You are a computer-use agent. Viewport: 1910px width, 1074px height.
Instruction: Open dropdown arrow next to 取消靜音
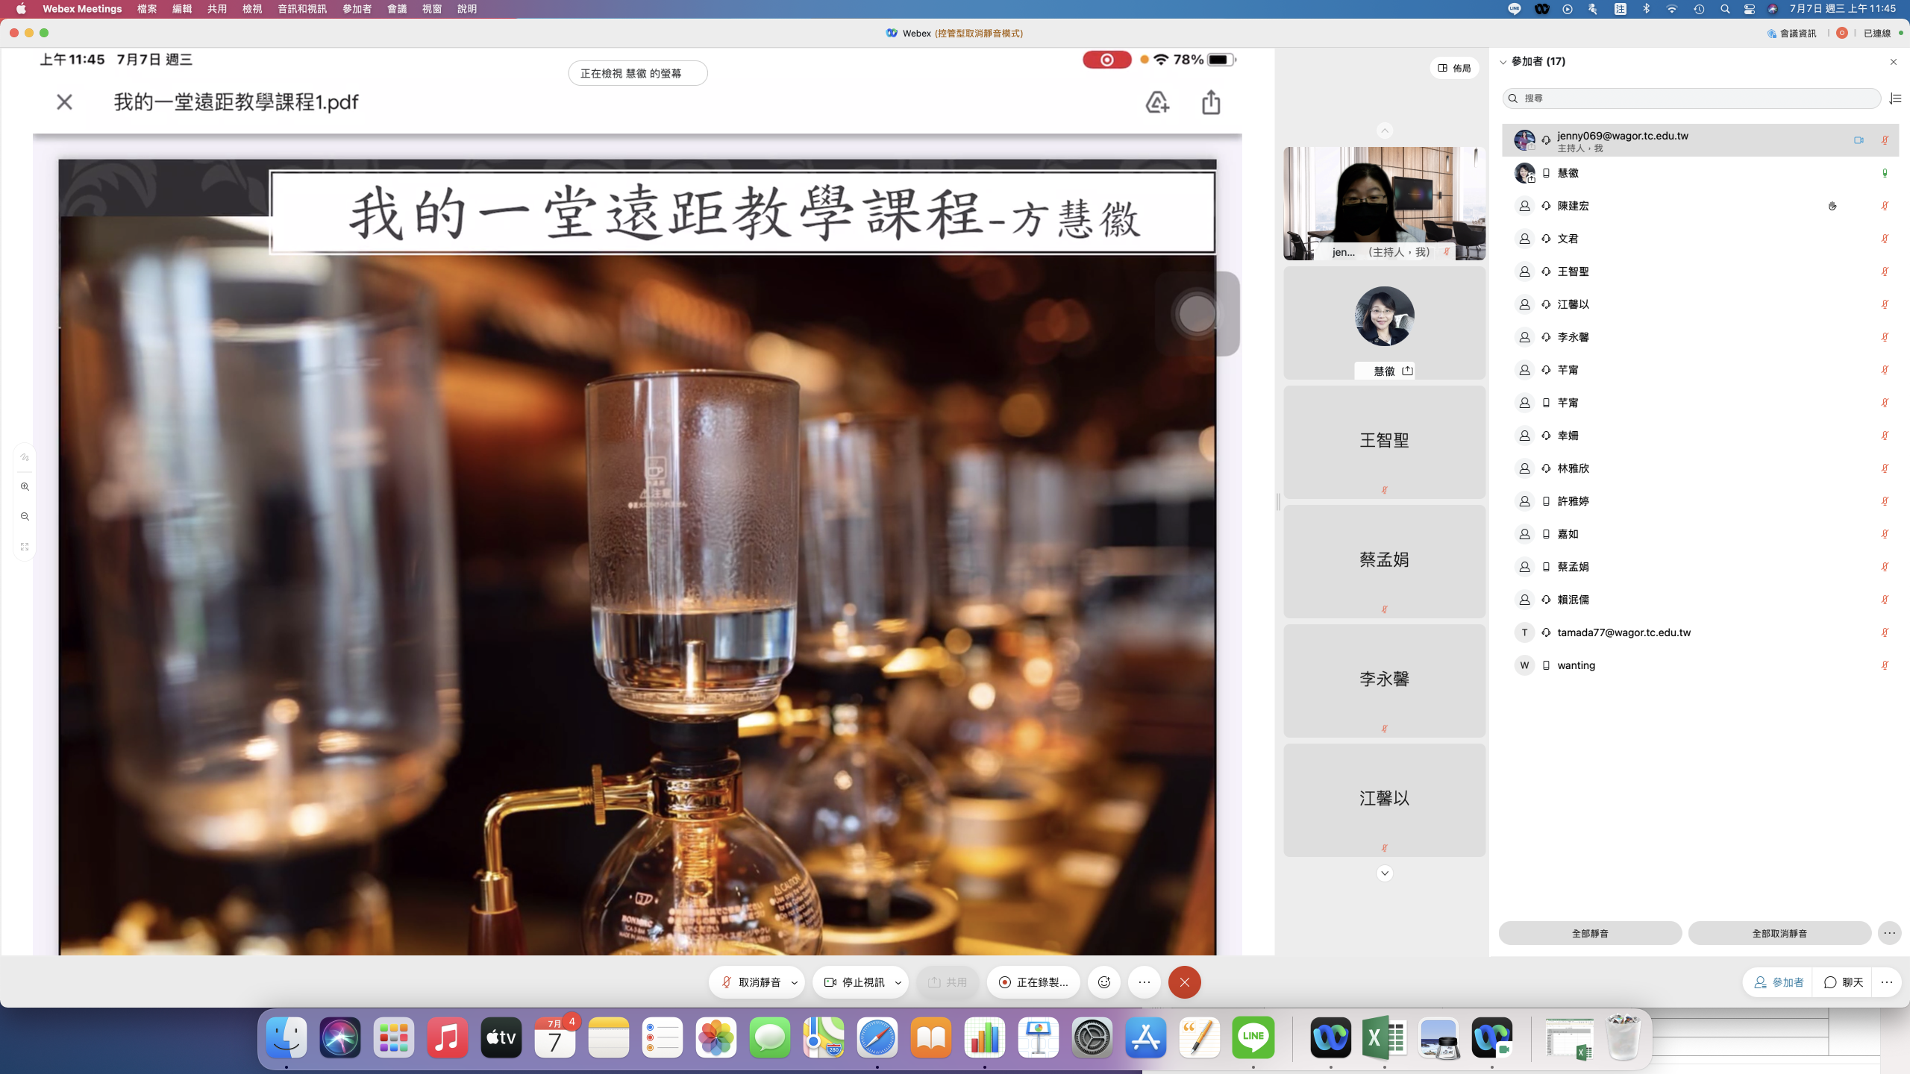pyautogui.click(x=795, y=983)
